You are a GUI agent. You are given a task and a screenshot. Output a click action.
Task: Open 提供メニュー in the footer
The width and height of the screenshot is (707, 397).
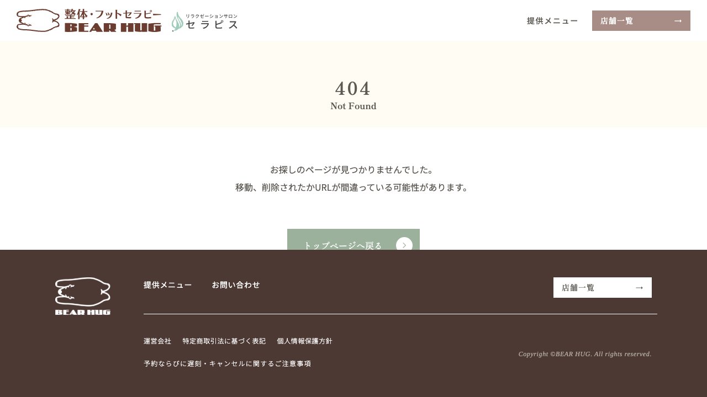pos(167,285)
